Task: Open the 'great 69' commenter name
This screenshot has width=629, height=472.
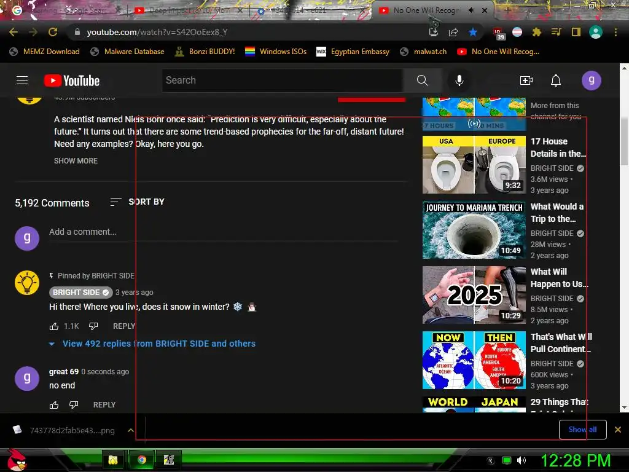Action: click(64, 372)
